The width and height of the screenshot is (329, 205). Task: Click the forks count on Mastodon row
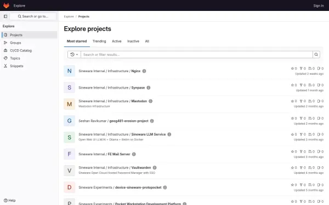pyautogui.click(x=303, y=101)
